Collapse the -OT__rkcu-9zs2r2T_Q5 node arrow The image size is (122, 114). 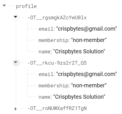tap(16, 62)
